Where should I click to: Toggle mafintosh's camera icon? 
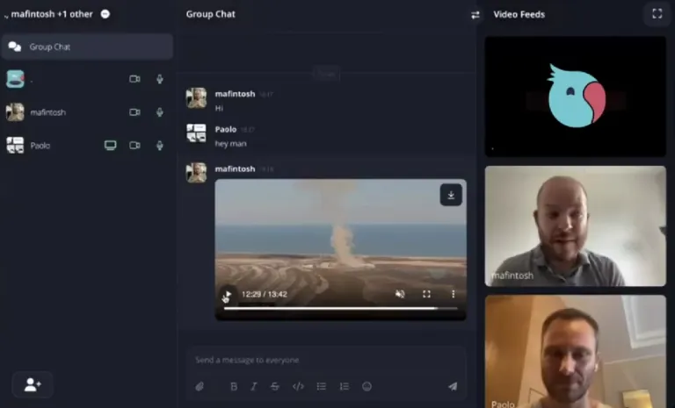(x=134, y=112)
